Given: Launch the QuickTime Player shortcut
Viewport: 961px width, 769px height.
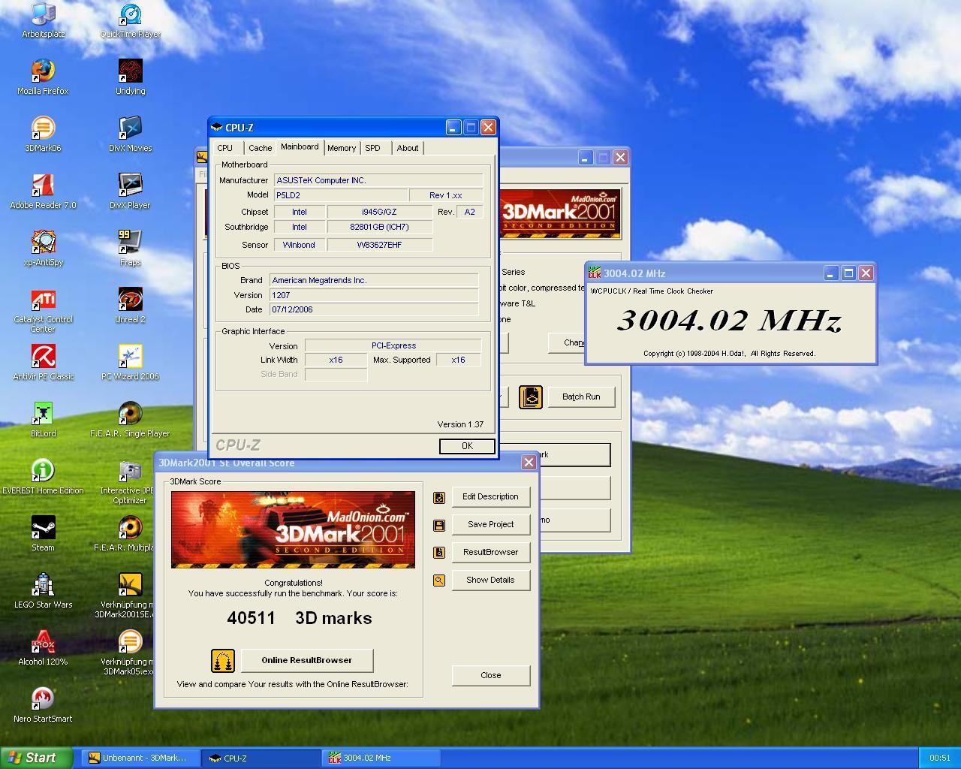Looking at the screenshot, I should (x=130, y=20).
